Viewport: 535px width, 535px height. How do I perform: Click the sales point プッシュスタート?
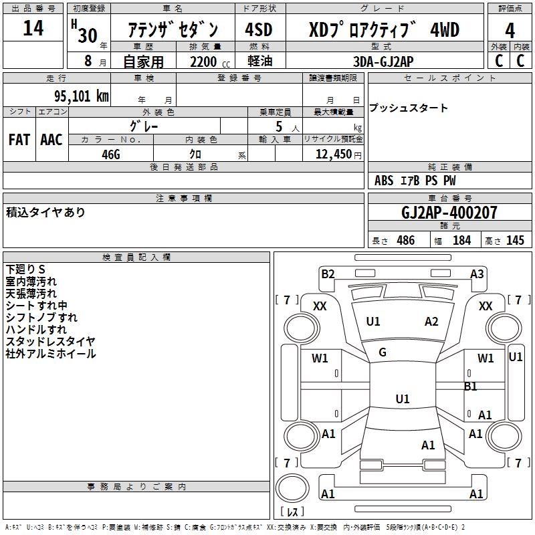(408, 108)
